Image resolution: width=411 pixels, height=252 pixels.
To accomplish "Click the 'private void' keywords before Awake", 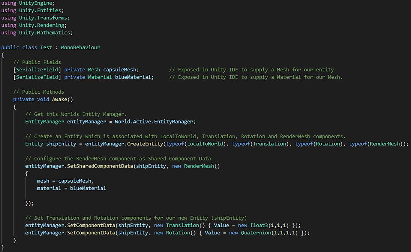I will coord(31,99).
